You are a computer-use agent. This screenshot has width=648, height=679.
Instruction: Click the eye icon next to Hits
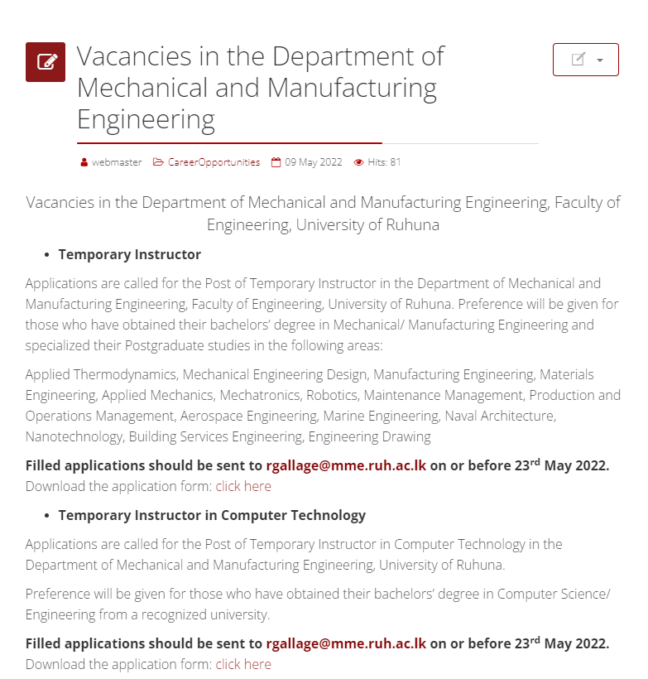click(x=358, y=162)
